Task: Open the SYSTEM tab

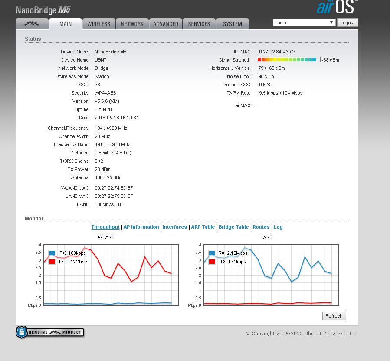Action: click(x=233, y=24)
